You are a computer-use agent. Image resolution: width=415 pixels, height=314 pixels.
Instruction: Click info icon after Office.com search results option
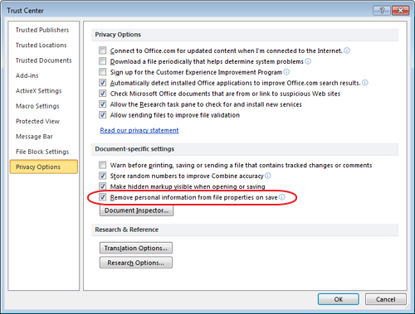(x=365, y=83)
